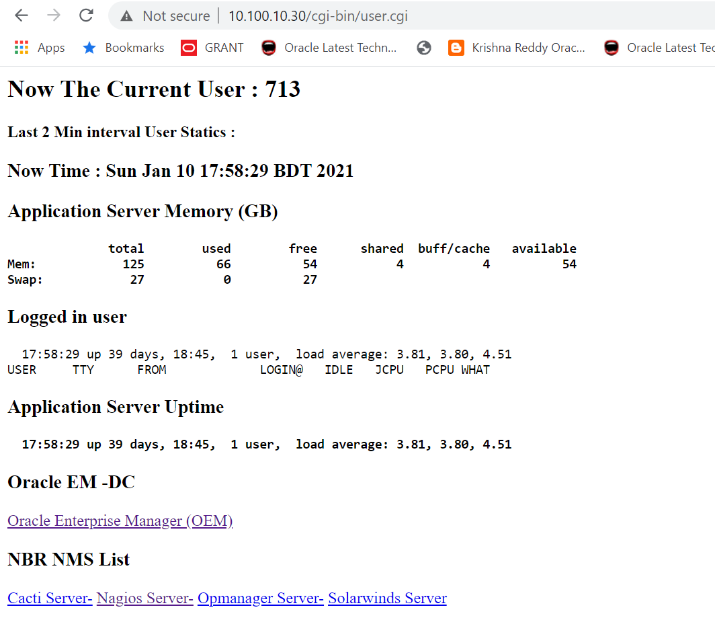The height and width of the screenshot is (618, 715).
Task: Follow the Cacti Server link
Action: [x=50, y=598]
